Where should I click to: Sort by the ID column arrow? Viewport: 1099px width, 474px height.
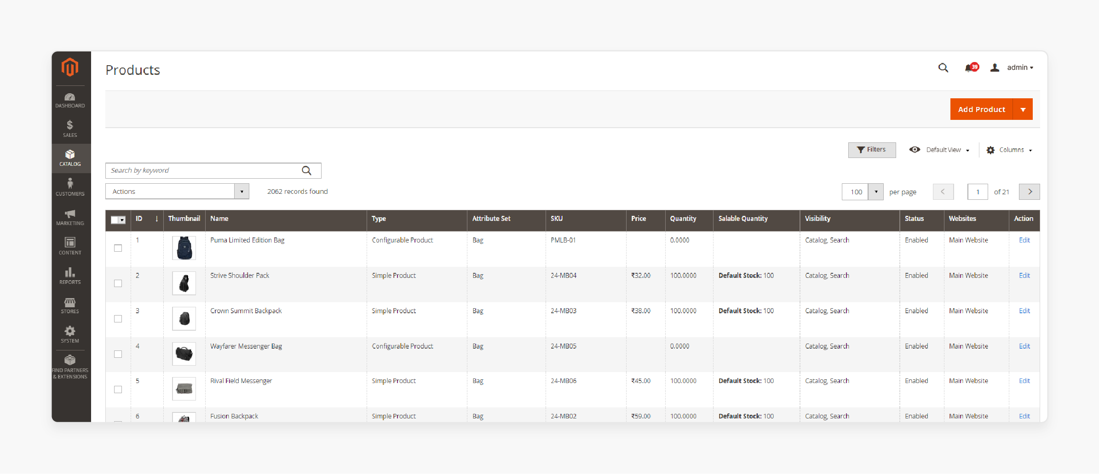click(x=156, y=219)
